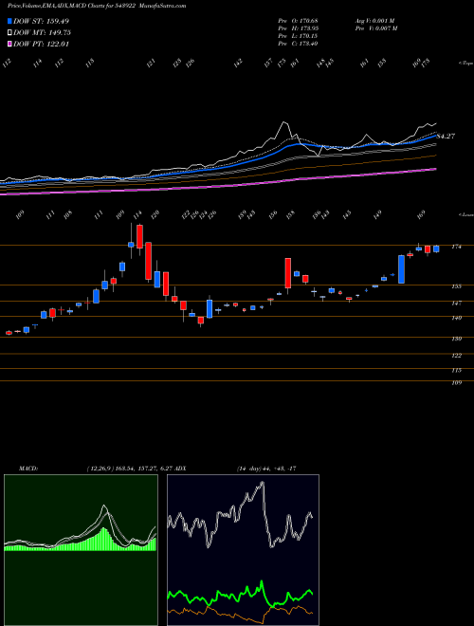Click the magenta DOW PT legend swatch

pos(10,44)
